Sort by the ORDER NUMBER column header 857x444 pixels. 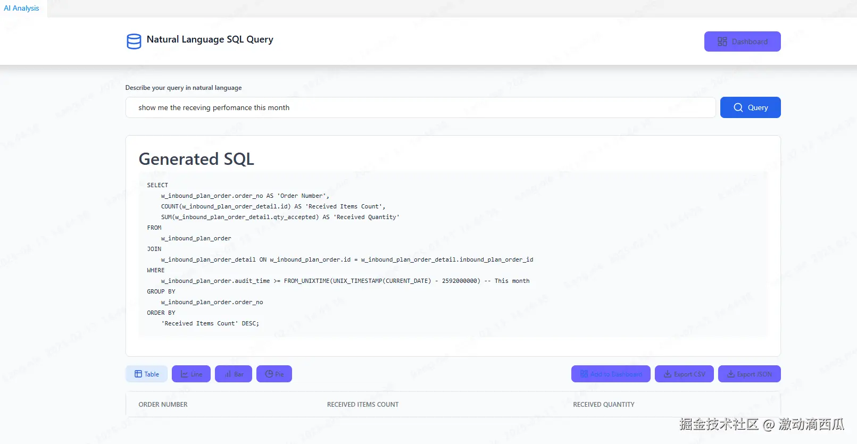[163, 405]
